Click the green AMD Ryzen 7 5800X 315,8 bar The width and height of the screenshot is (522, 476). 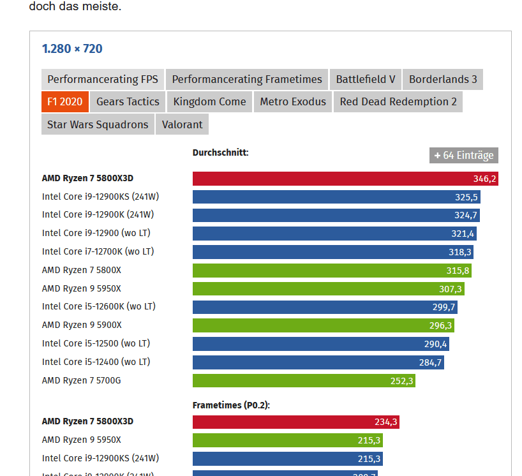coord(332,271)
